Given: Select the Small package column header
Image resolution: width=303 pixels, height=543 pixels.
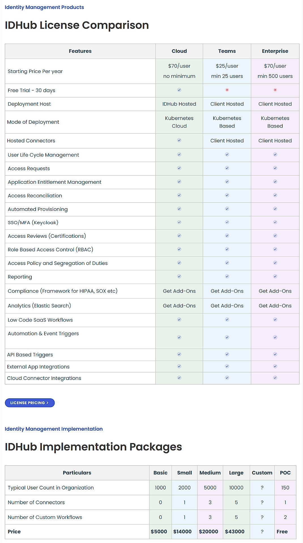Looking at the screenshot, I should (185, 473).
